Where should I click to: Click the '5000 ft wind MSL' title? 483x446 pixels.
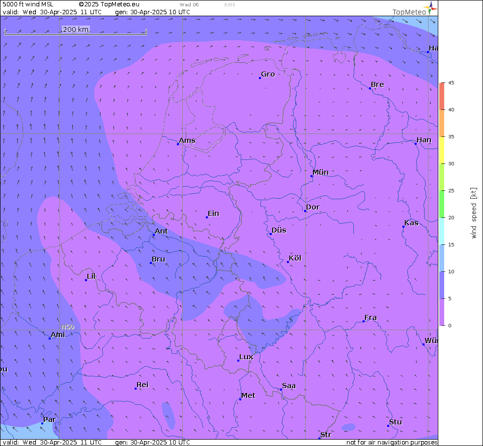28,4
